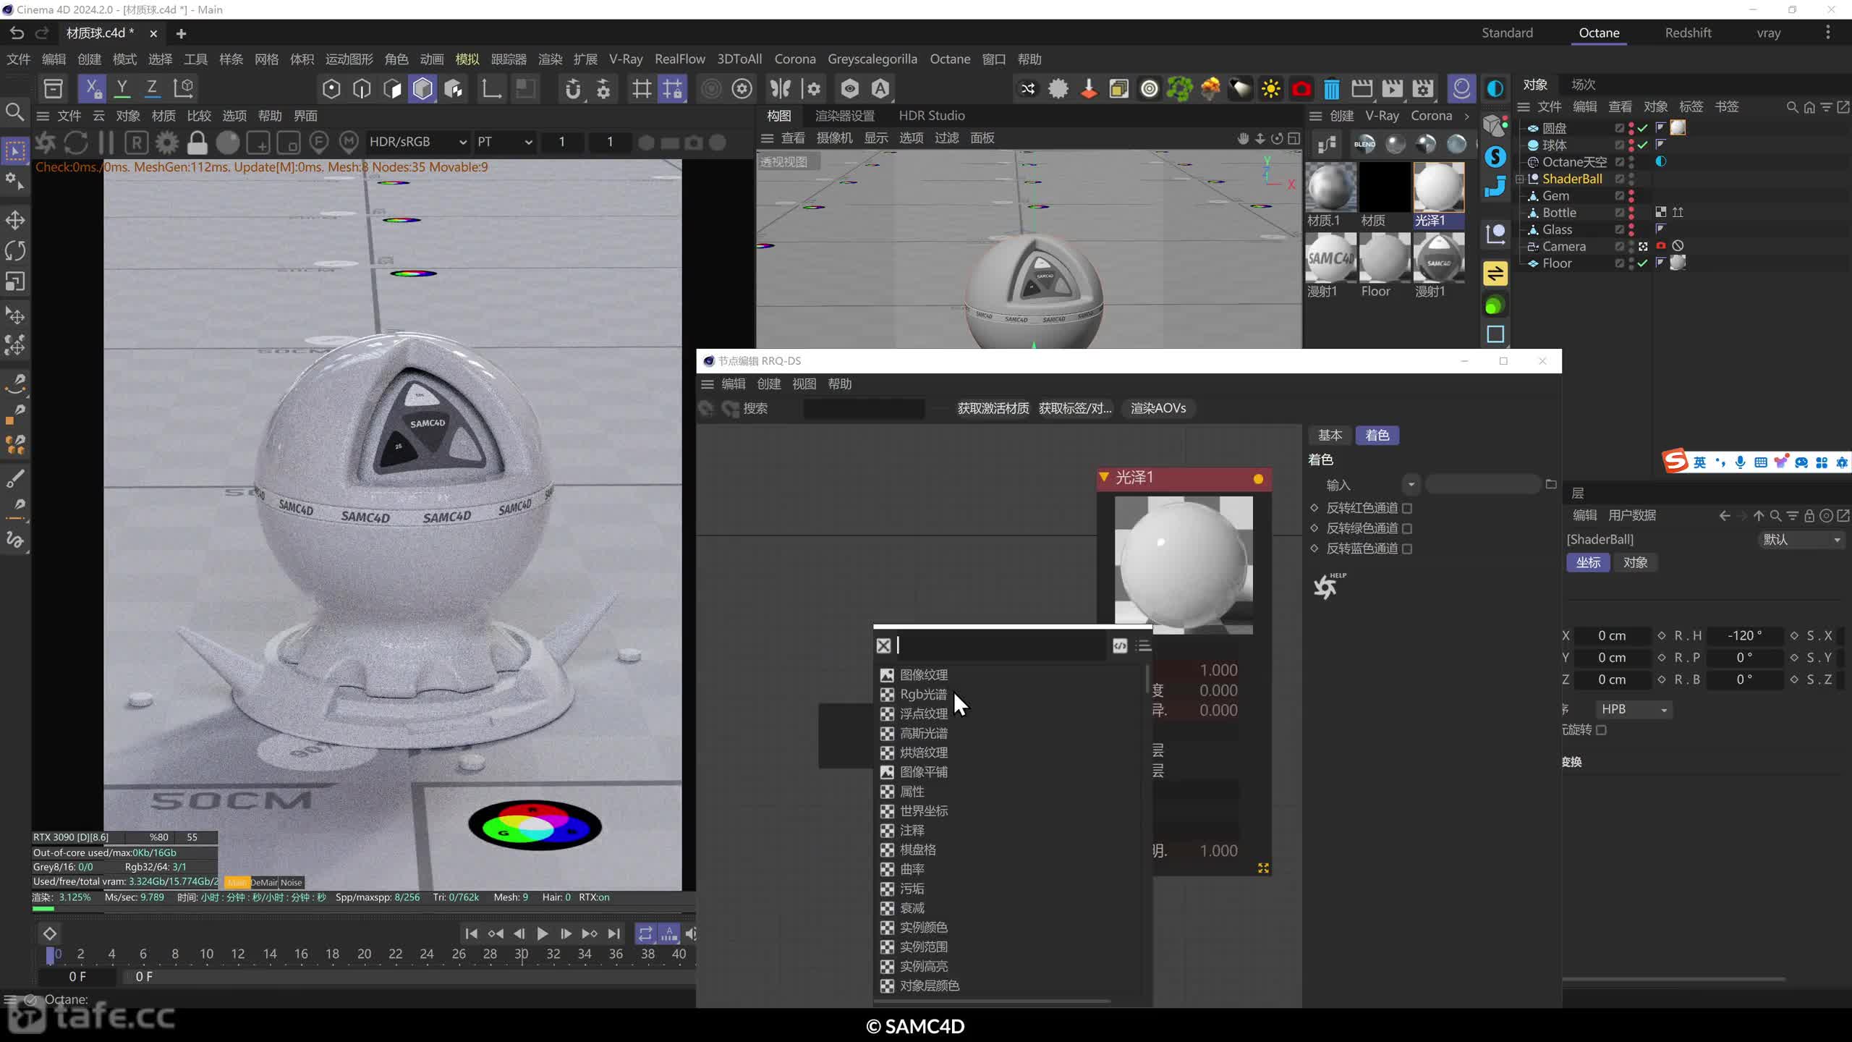Click the trash can toolbar icon
The image size is (1852, 1042).
click(x=1332, y=89)
